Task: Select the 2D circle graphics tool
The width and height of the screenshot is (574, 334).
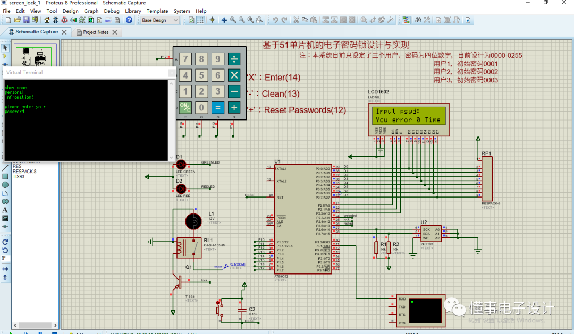Action: (x=5, y=184)
